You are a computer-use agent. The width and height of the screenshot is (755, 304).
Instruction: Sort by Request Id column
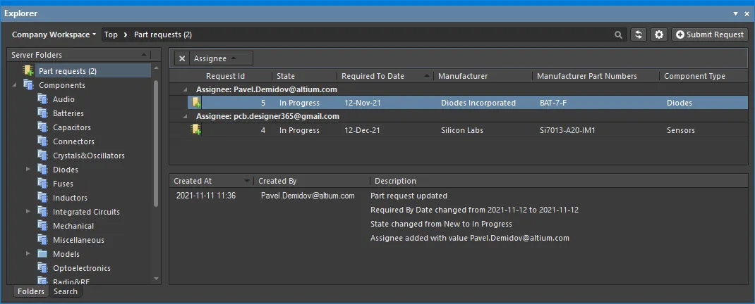pos(225,76)
